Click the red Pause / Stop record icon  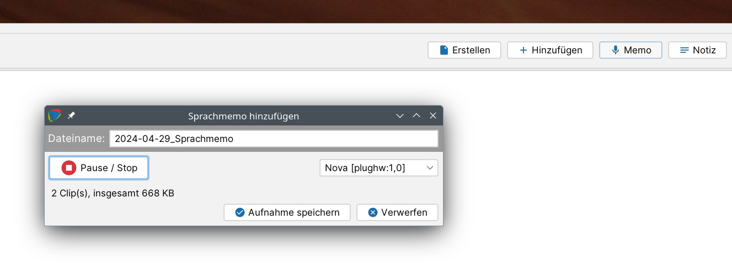click(69, 168)
